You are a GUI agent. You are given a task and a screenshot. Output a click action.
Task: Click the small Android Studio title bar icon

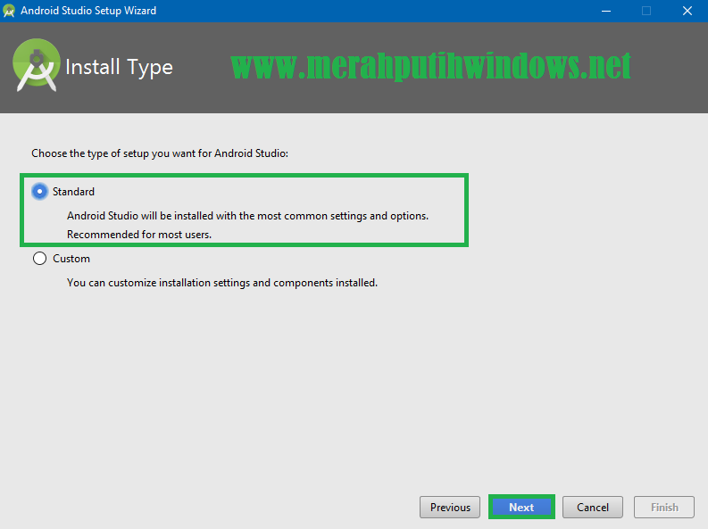pos(9,11)
